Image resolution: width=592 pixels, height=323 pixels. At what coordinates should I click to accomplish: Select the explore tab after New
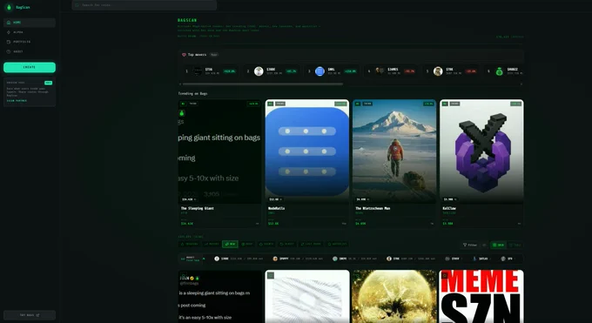point(247,245)
